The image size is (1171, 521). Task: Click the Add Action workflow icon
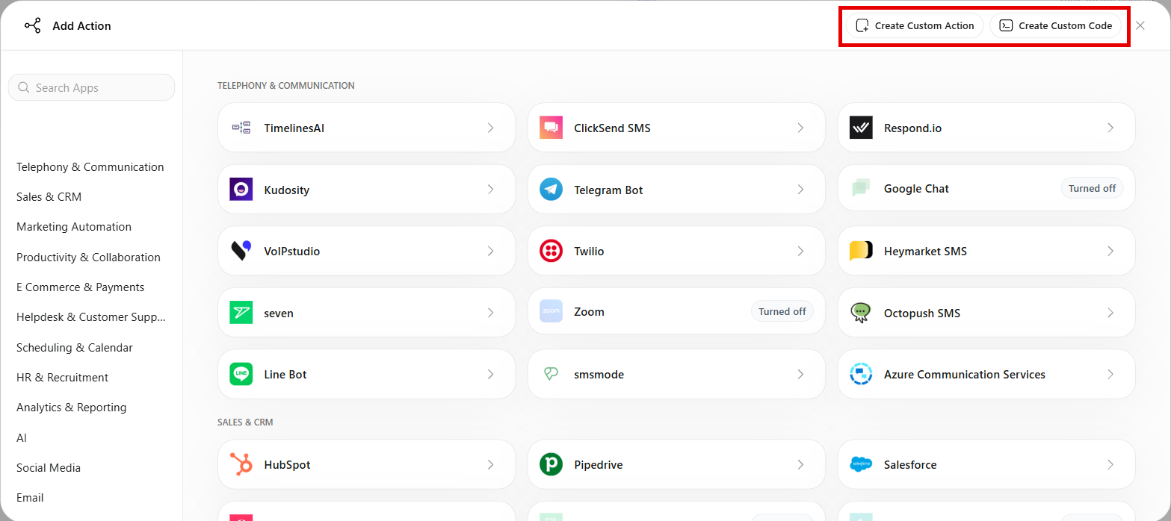[32, 25]
